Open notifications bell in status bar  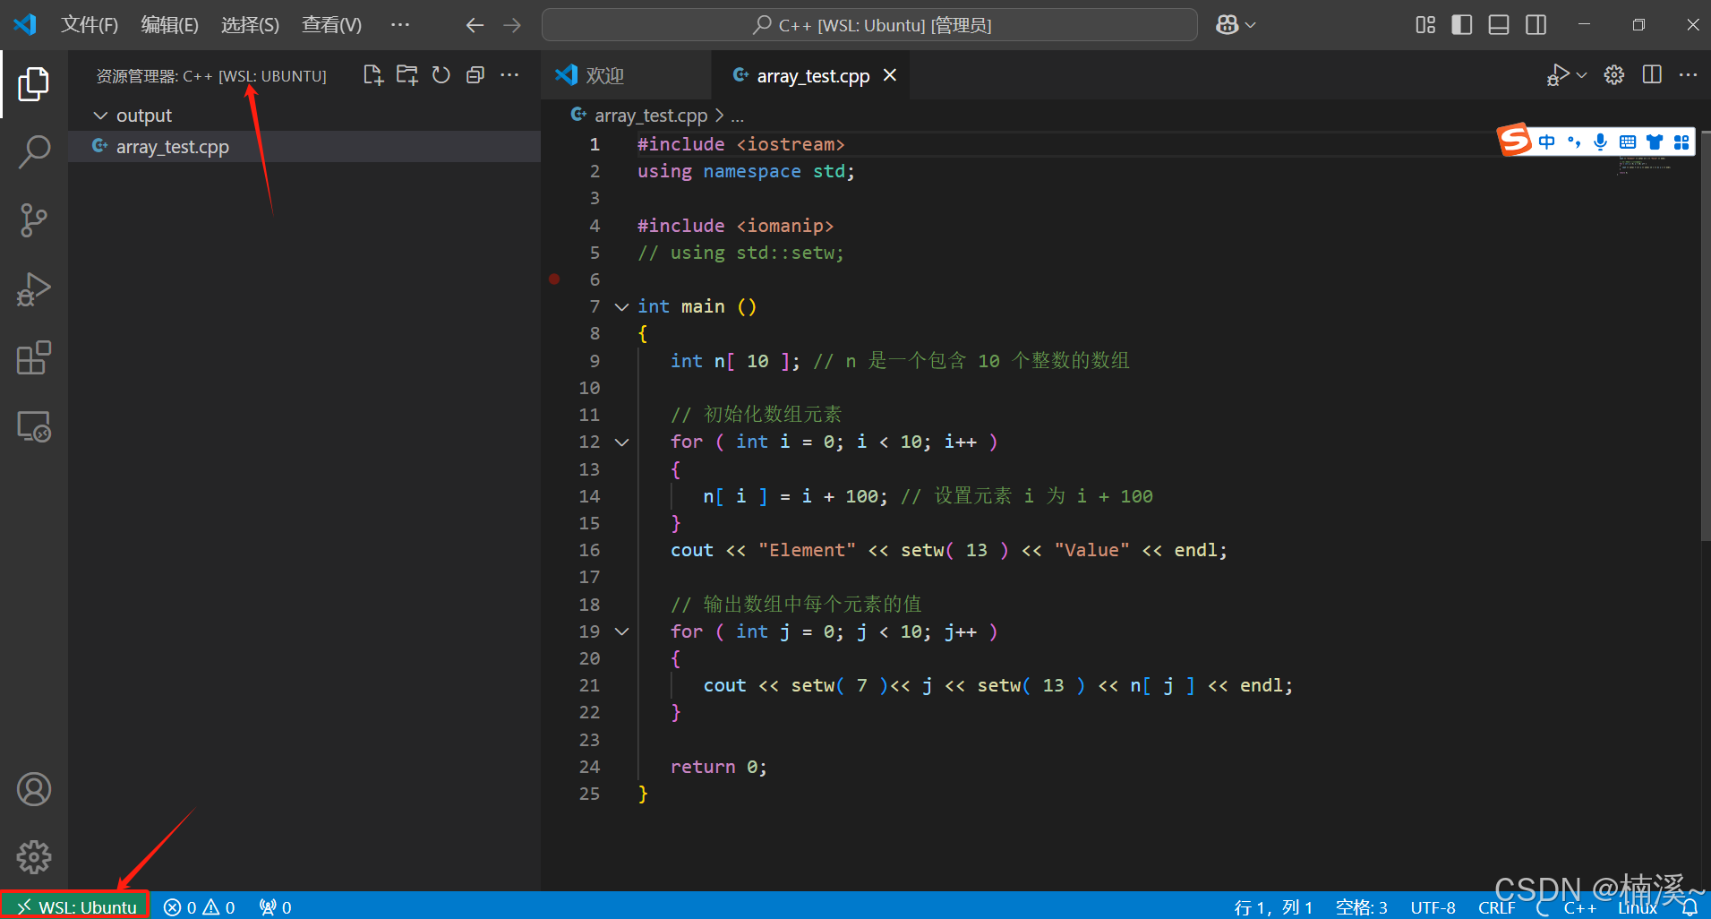click(1690, 907)
